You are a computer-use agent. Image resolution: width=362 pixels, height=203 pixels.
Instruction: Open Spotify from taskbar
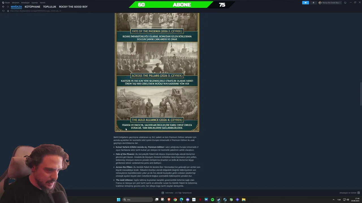click(212, 200)
